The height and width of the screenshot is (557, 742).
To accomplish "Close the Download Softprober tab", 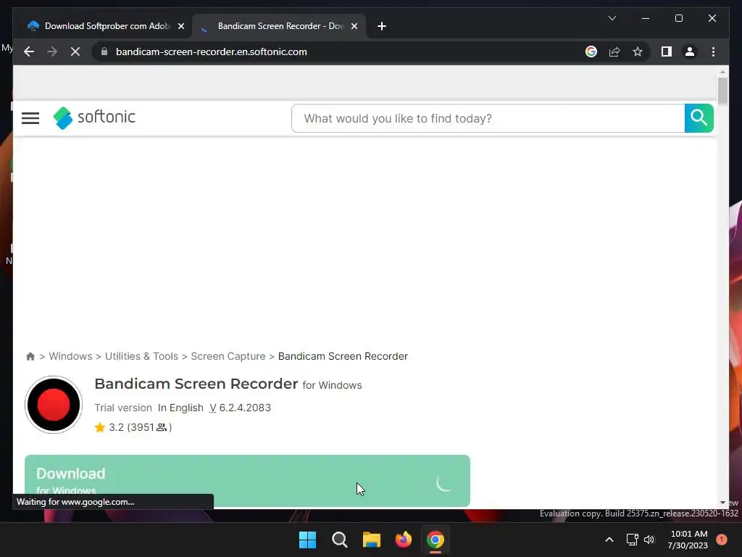I will point(180,26).
